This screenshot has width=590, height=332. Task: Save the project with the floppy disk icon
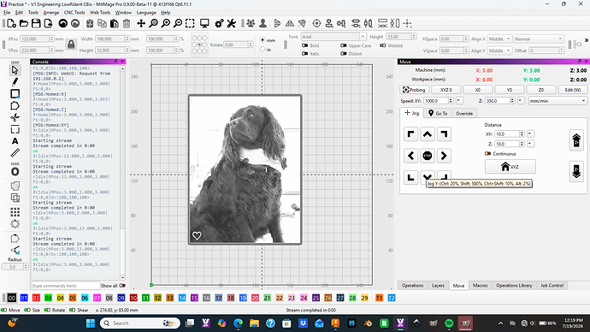[36, 24]
